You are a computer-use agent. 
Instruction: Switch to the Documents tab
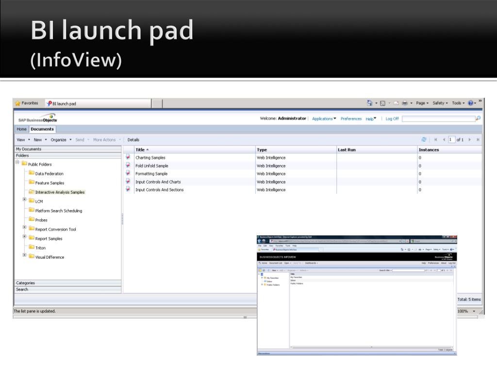(x=42, y=129)
